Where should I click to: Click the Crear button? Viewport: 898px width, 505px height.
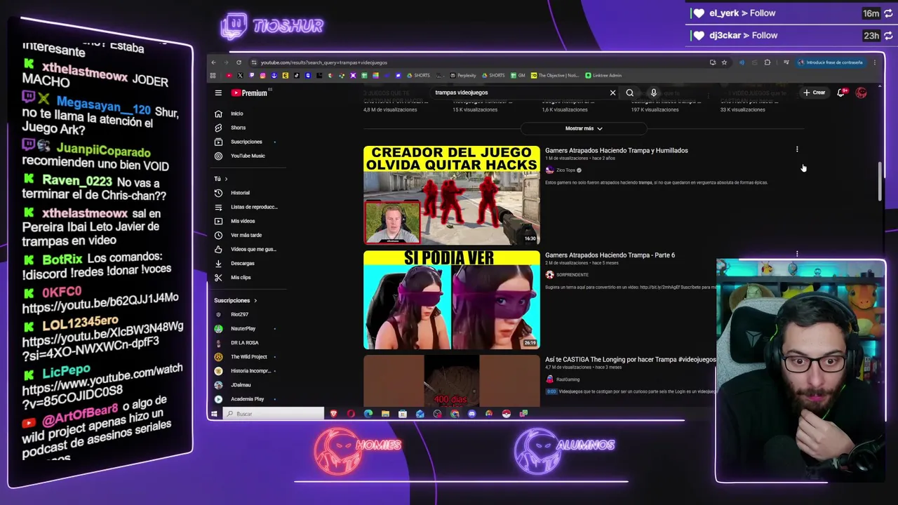[815, 93]
